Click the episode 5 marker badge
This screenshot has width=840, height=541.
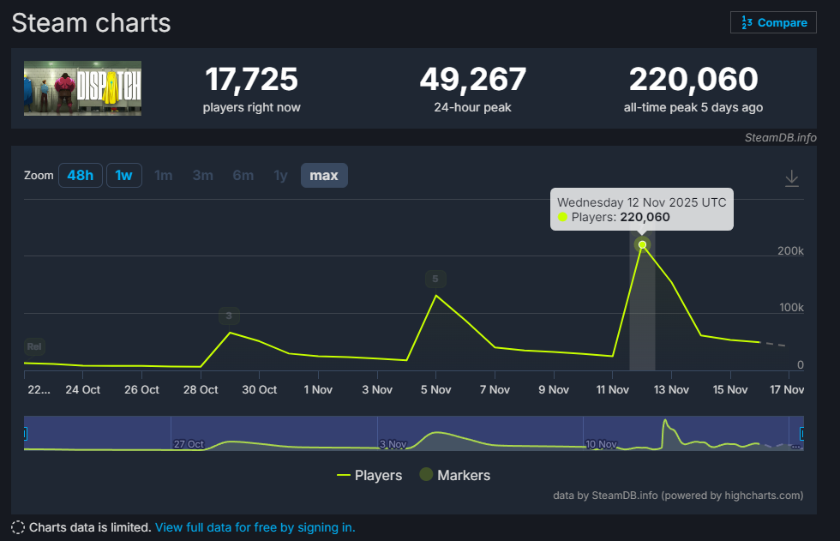435,279
